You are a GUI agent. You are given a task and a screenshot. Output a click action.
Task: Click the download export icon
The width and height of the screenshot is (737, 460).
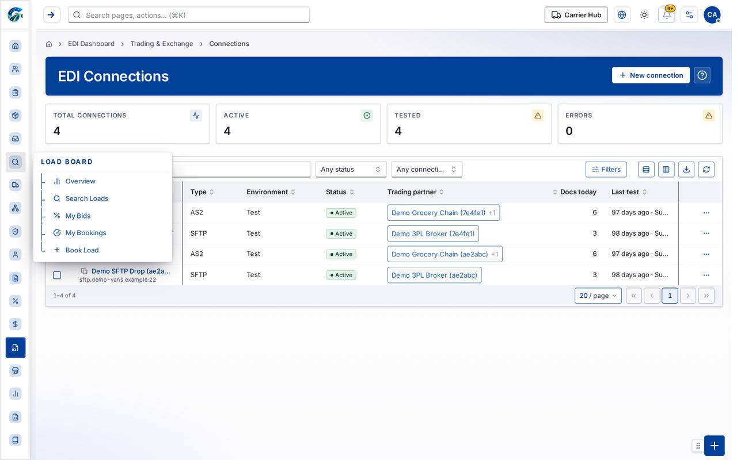tap(686, 169)
